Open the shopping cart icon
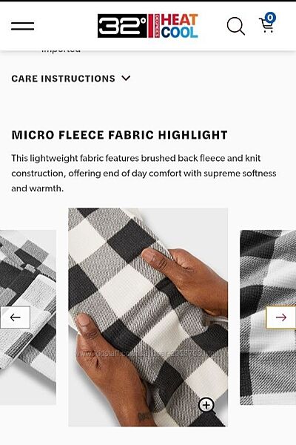This screenshot has height=445, width=296. coord(266,25)
